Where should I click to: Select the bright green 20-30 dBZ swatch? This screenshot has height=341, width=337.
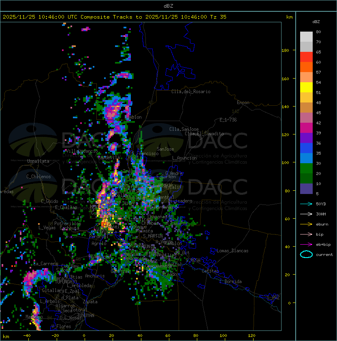(306, 168)
